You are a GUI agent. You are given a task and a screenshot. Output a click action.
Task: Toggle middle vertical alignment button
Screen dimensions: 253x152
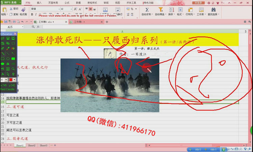91,9
